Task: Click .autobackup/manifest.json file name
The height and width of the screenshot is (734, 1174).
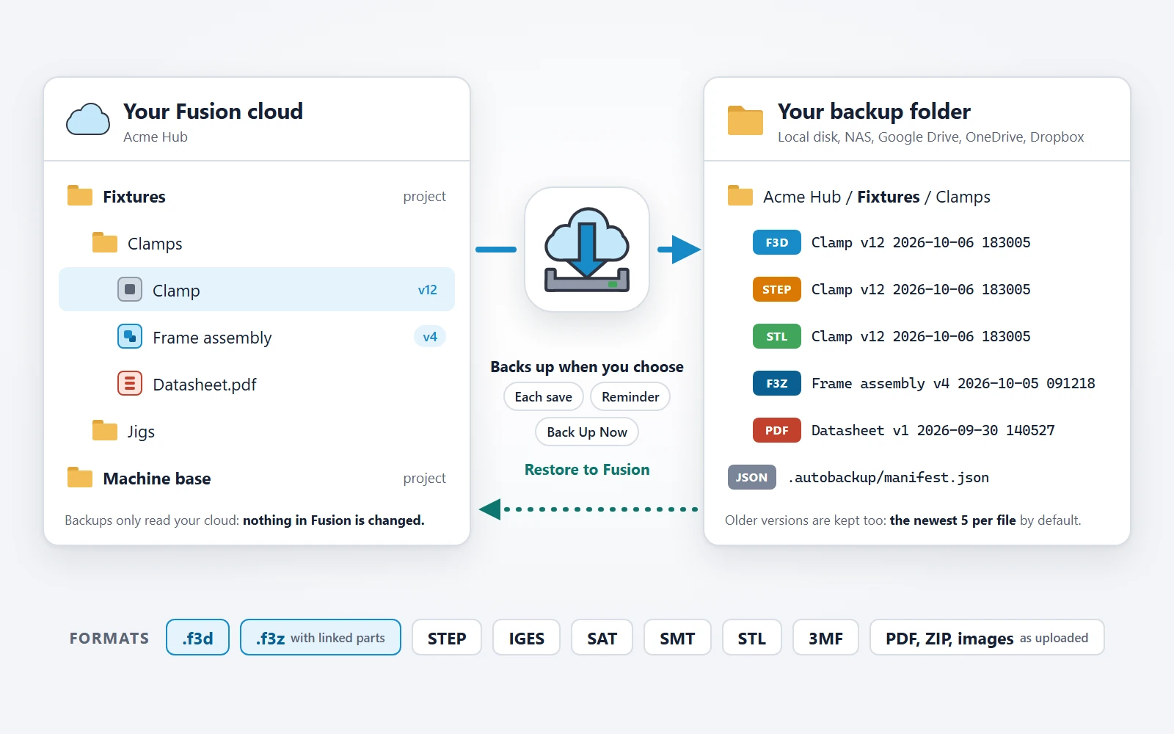Action: pos(889,477)
